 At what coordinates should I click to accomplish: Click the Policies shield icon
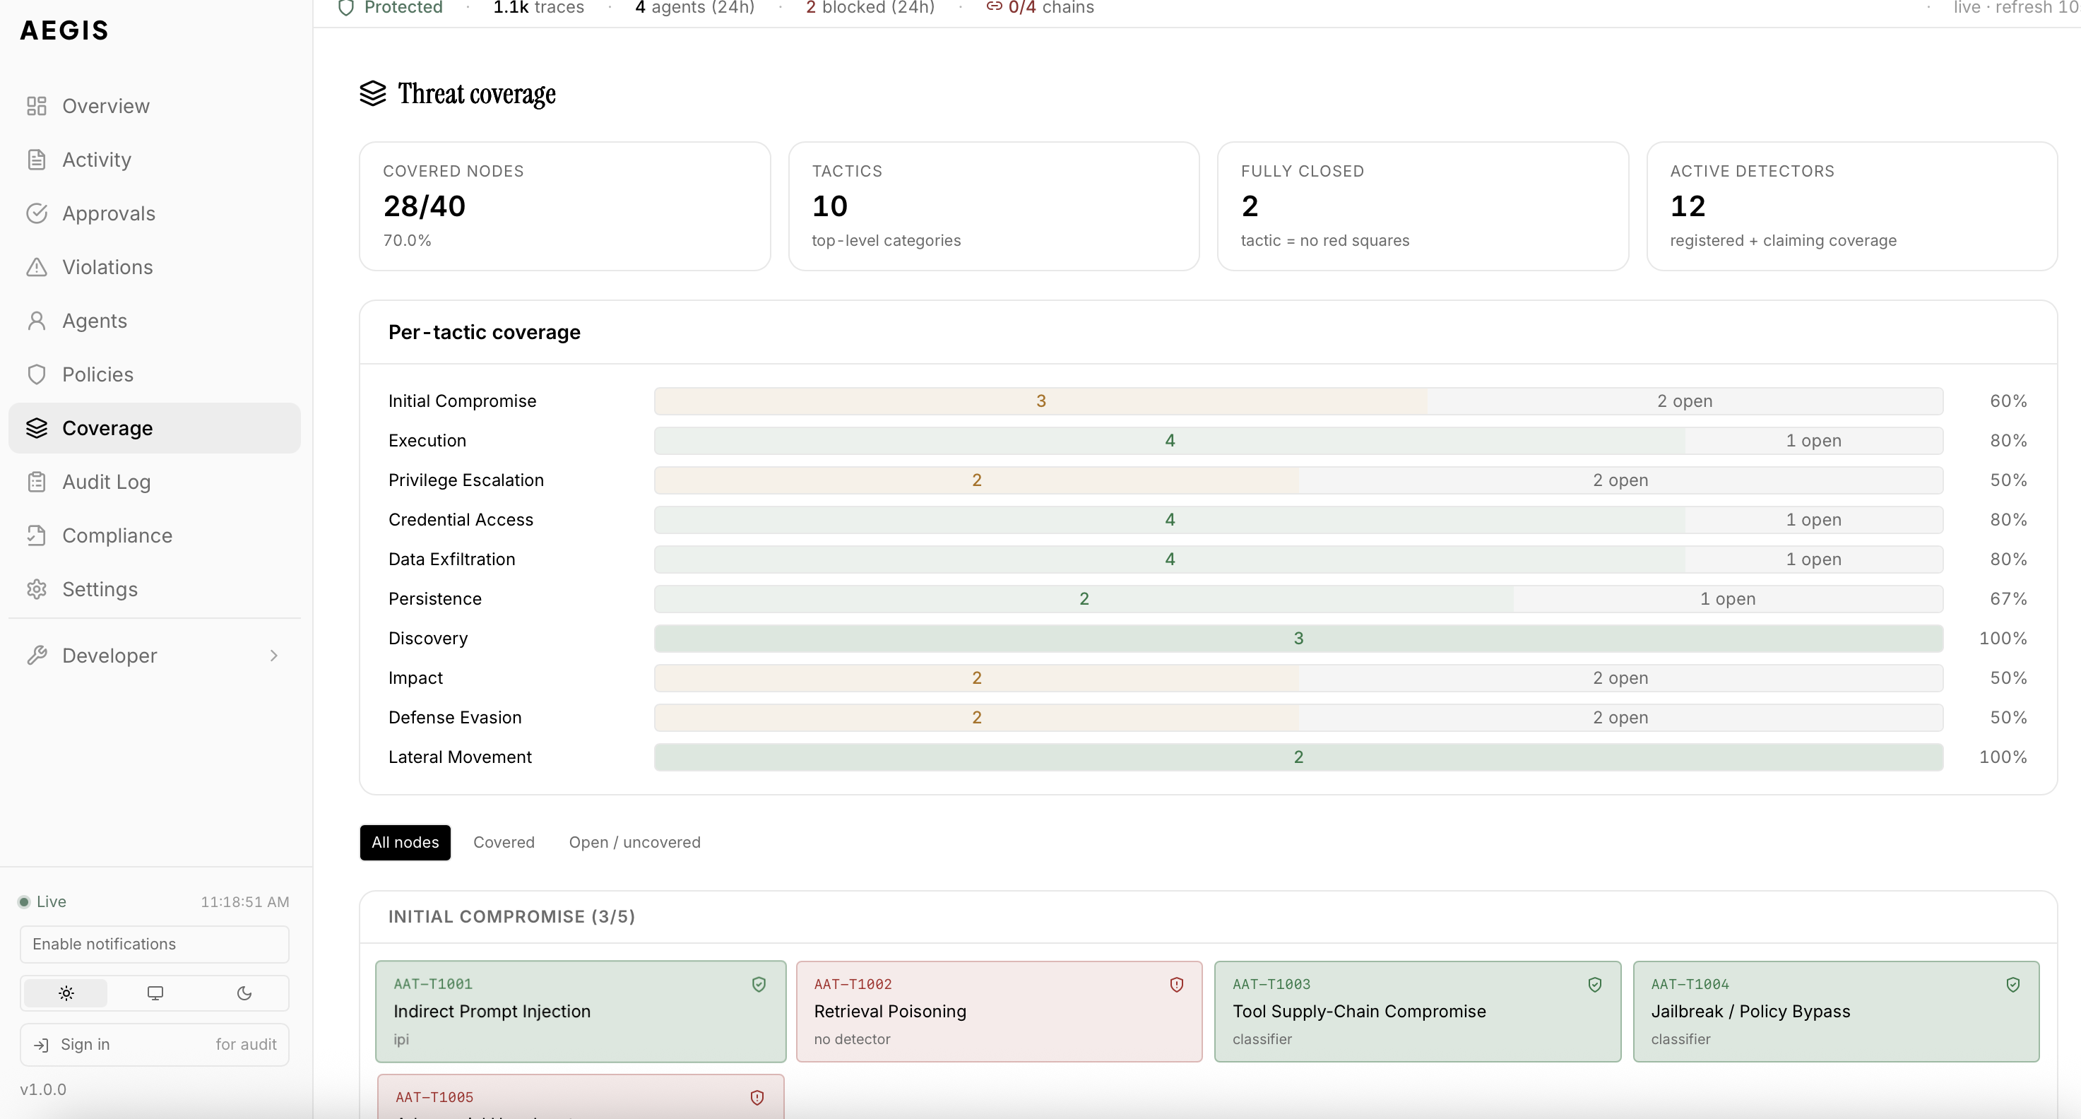[x=36, y=374]
